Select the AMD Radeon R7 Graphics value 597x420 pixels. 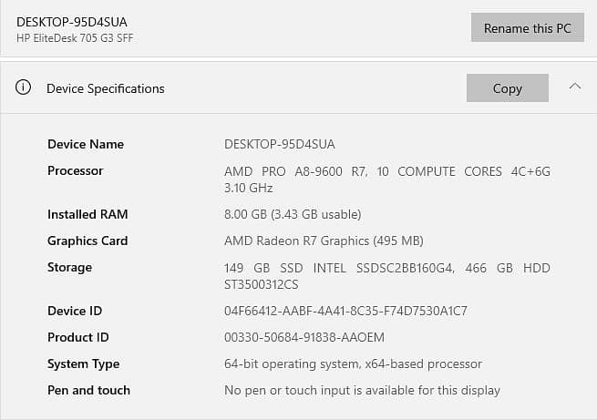(x=324, y=241)
